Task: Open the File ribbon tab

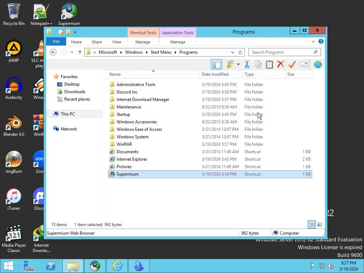Action: tap(56, 42)
